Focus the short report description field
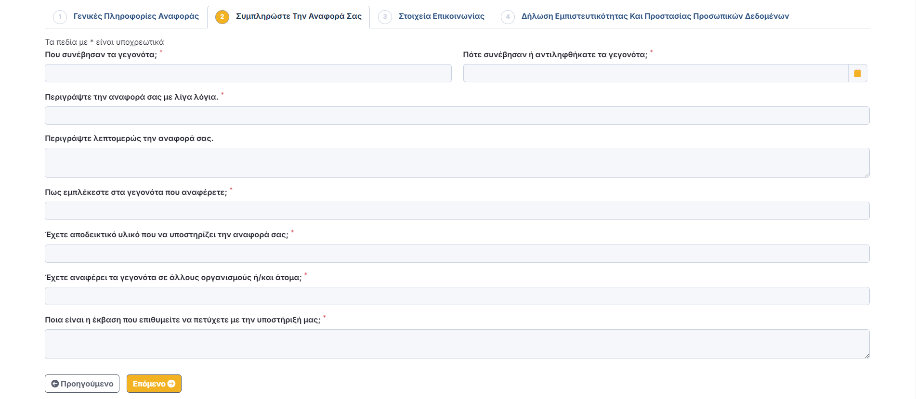Screen dimensions: 916x399 pyautogui.click(x=457, y=116)
